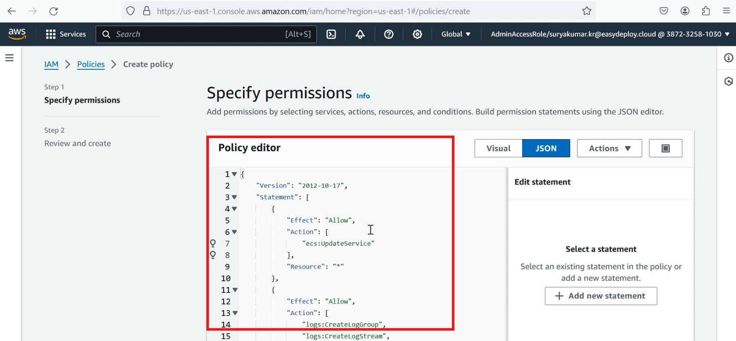Click the Add new statement button
Viewport: 736px width, 341px height.
[x=601, y=296]
